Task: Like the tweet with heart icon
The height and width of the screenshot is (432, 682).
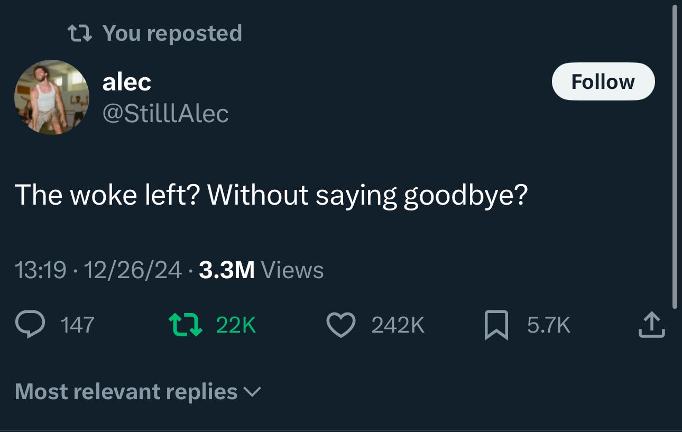Action: [x=341, y=325]
